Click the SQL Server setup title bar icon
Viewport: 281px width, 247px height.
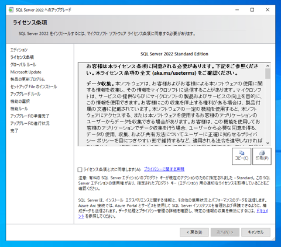coord(11,10)
